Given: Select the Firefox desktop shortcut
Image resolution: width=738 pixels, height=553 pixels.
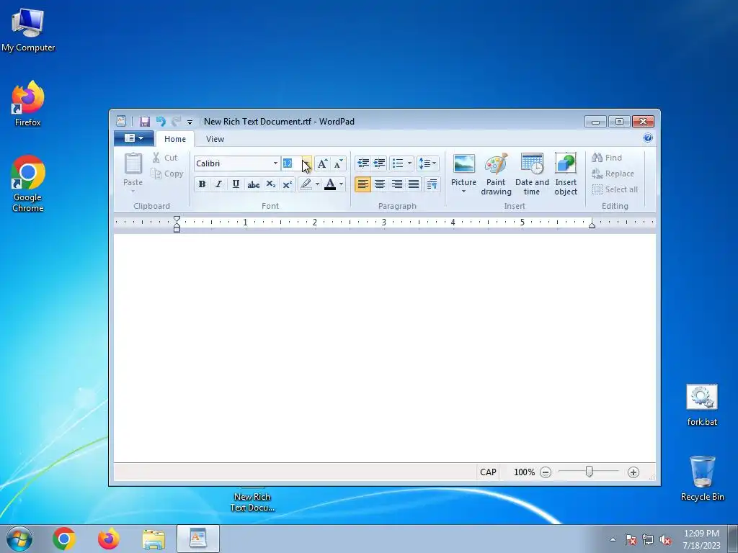Looking at the screenshot, I should (28, 104).
